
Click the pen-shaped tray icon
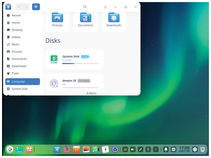(x=140, y=150)
